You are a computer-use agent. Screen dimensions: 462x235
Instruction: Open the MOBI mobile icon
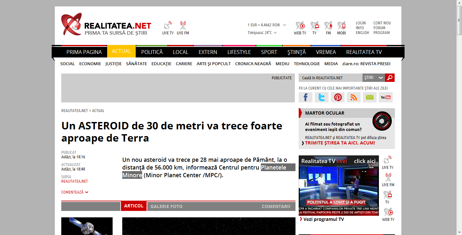tap(341, 26)
